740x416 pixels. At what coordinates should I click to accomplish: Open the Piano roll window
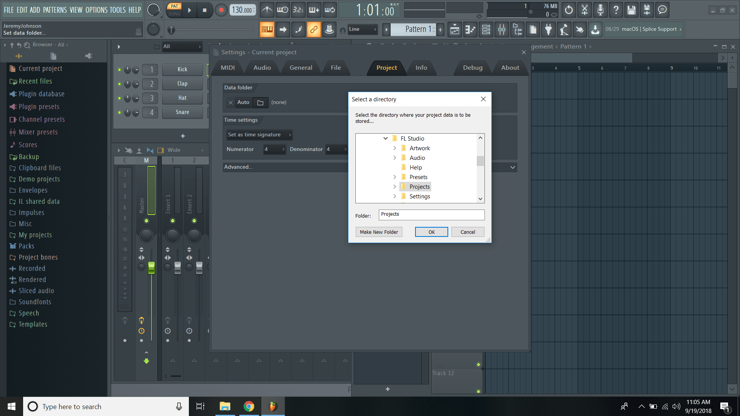(x=470, y=29)
